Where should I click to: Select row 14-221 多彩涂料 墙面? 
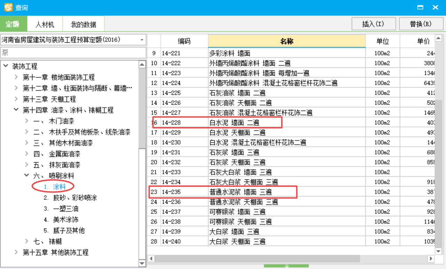click(291, 53)
